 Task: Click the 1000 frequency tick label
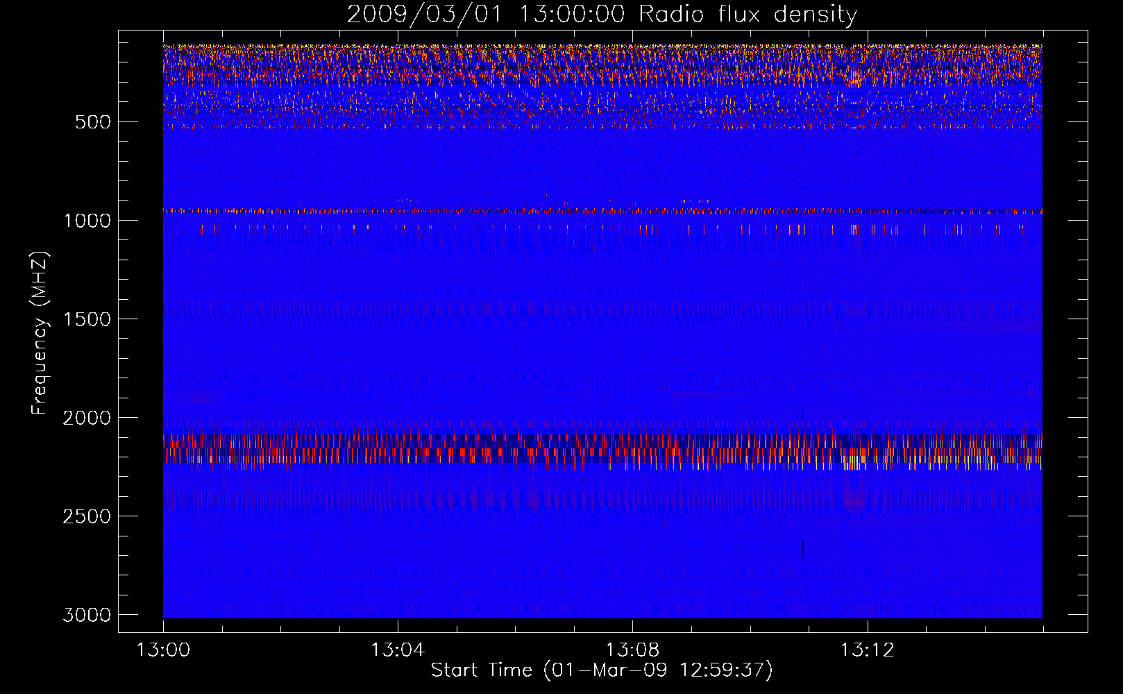[x=87, y=221]
